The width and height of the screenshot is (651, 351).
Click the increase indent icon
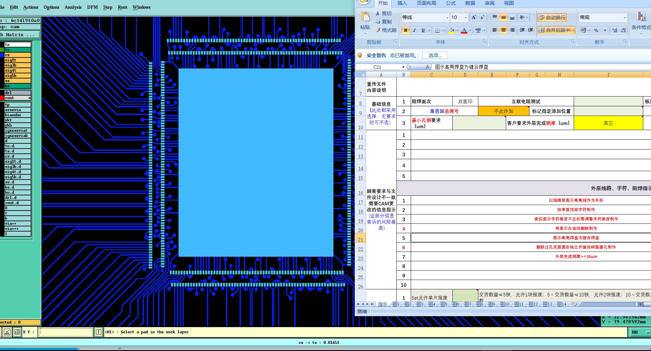tap(531, 30)
